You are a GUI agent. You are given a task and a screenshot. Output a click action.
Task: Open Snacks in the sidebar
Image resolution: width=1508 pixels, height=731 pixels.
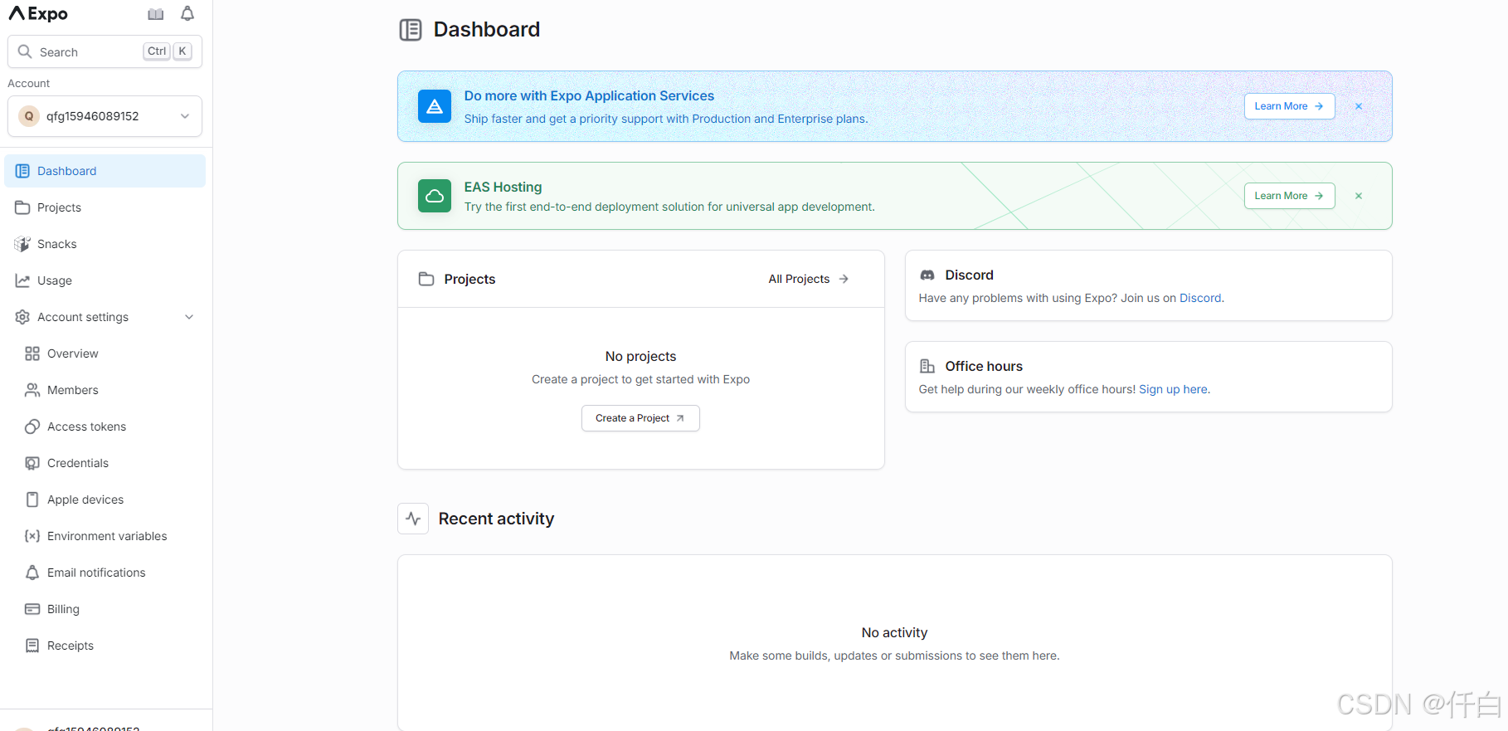pyautogui.click(x=105, y=244)
